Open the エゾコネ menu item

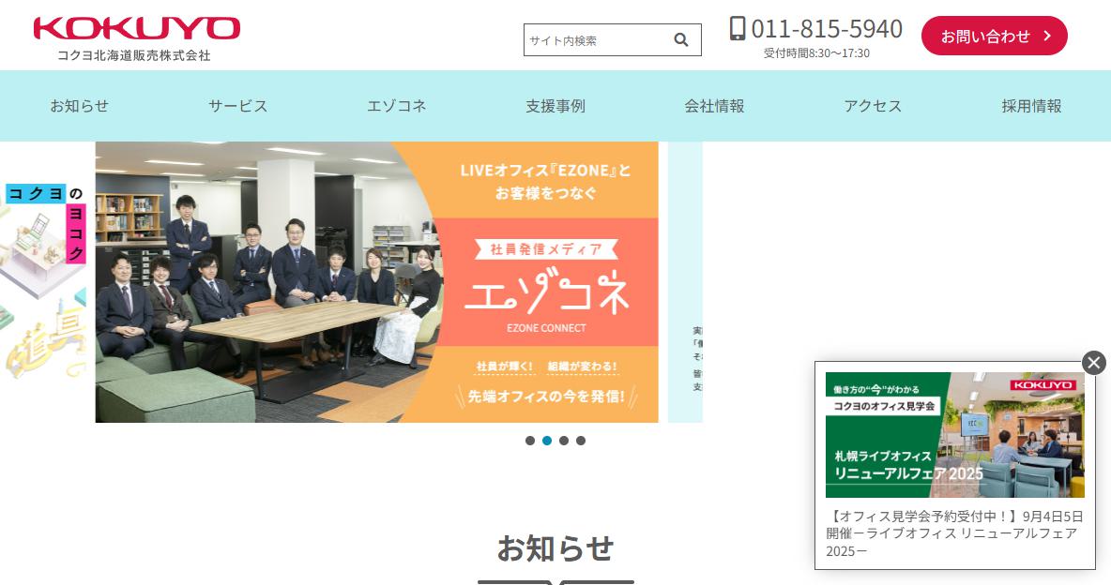(397, 106)
